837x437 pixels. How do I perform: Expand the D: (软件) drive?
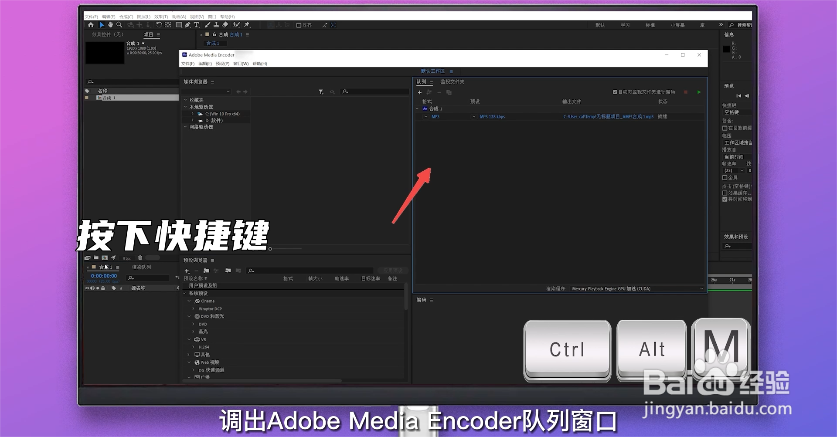coord(193,121)
